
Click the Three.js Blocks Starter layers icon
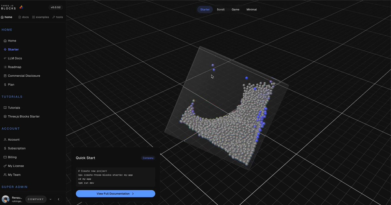click(5, 116)
